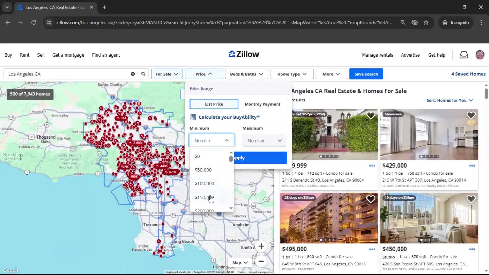489x275 pixels.
Task: Favorite the $495,000 listing
Action: [371, 199]
